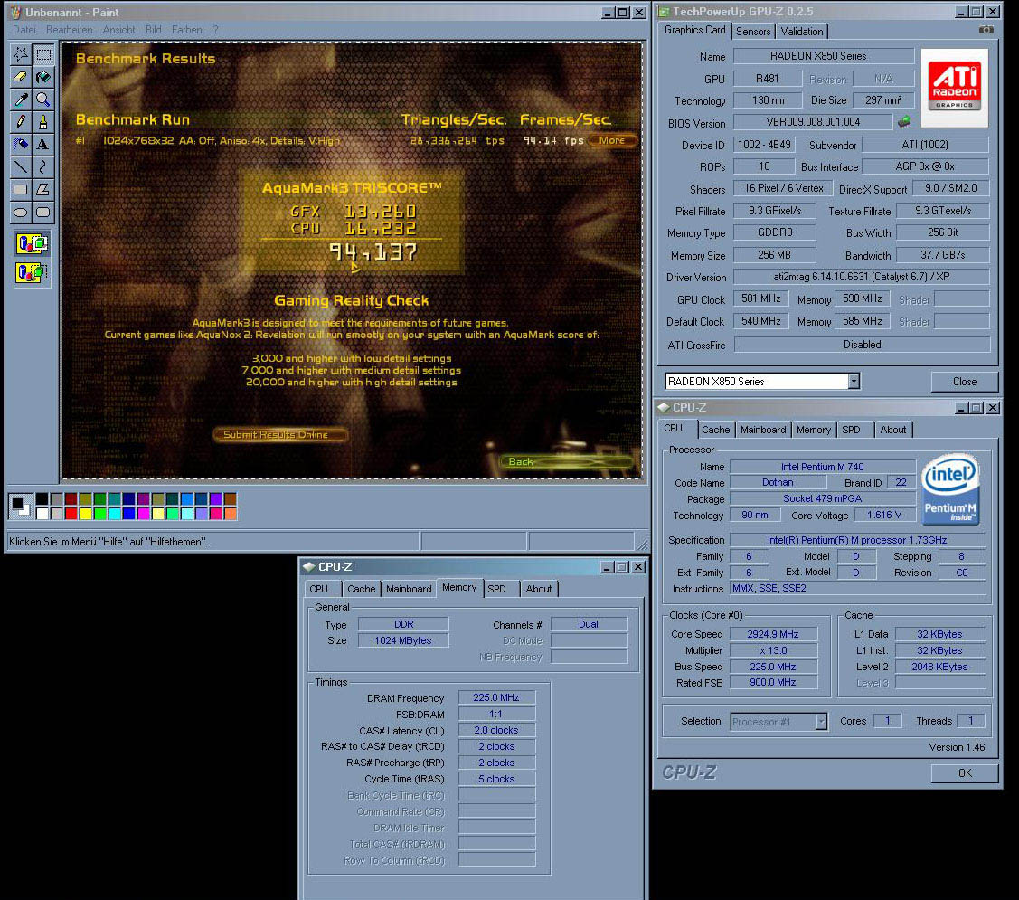Open the Processor #1 selection dropdown
The width and height of the screenshot is (1019, 900).
(821, 721)
